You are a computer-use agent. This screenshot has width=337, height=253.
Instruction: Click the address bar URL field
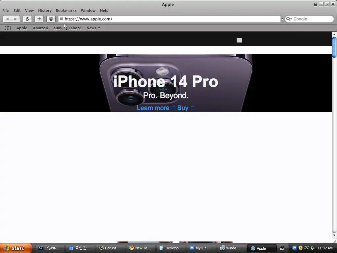point(169,19)
